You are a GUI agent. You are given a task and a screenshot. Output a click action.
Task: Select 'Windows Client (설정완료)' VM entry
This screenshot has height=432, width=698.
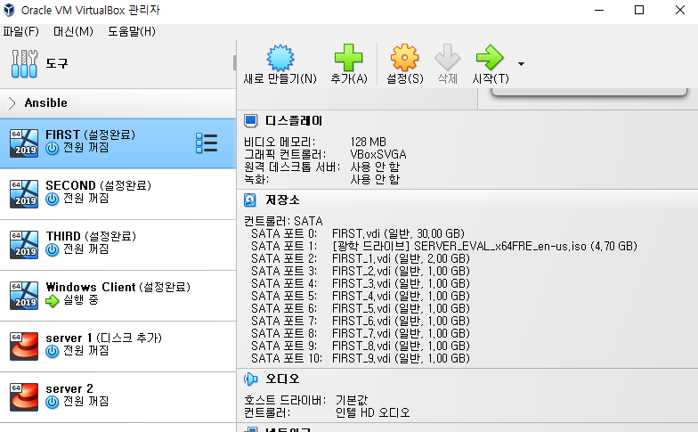tap(118, 296)
